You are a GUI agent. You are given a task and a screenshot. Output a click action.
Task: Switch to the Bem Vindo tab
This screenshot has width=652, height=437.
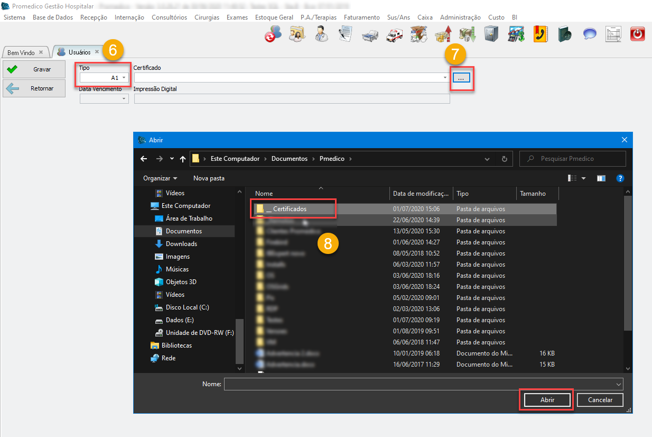[x=21, y=52]
